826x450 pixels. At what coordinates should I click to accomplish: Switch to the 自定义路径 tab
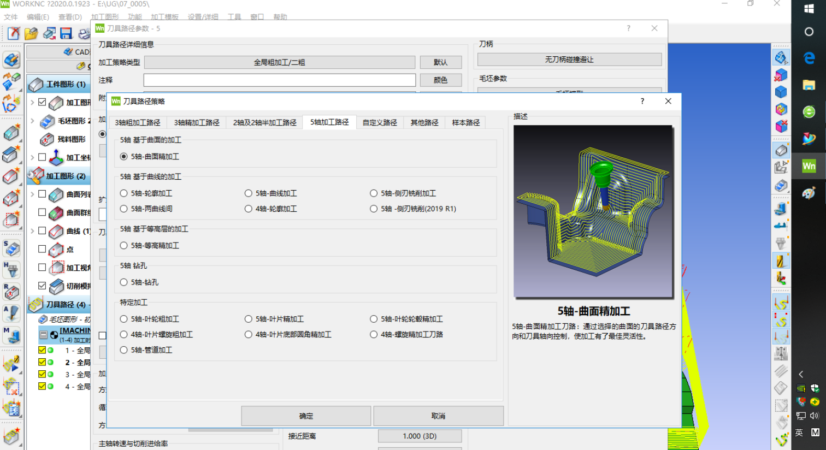tap(380, 122)
